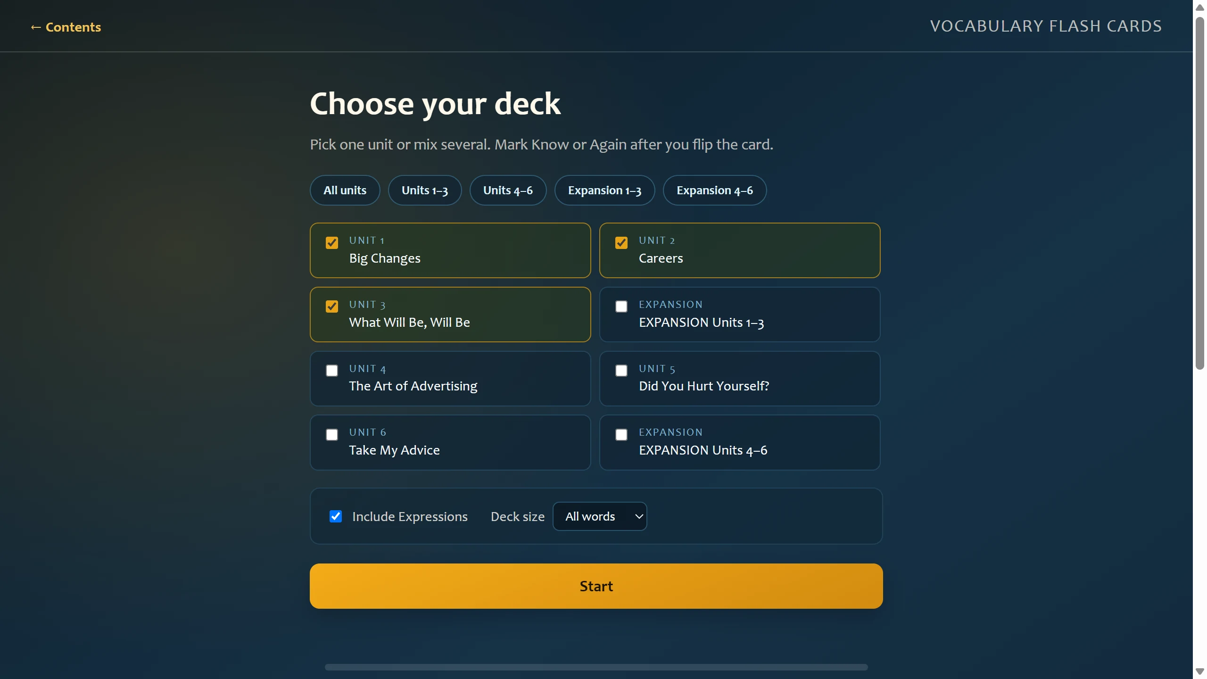
Task: Uncheck the Unit 2 Careers checkbox
Action: click(621, 243)
